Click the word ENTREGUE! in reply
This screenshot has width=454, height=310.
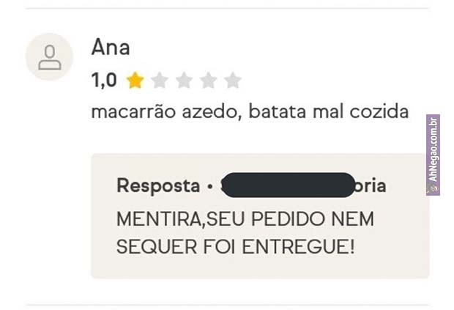(298, 247)
